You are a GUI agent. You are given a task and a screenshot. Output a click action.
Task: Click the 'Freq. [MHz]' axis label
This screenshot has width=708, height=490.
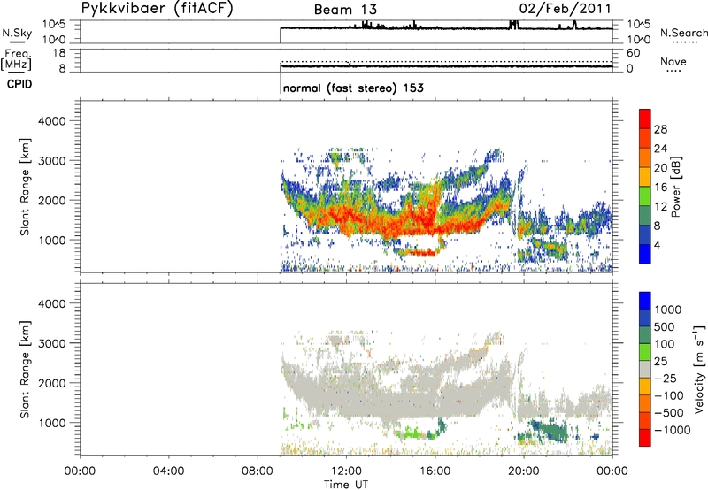click(x=17, y=59)
